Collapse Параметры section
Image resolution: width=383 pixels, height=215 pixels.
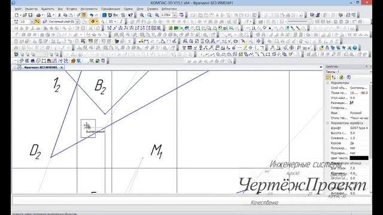[x=327, y=83]
